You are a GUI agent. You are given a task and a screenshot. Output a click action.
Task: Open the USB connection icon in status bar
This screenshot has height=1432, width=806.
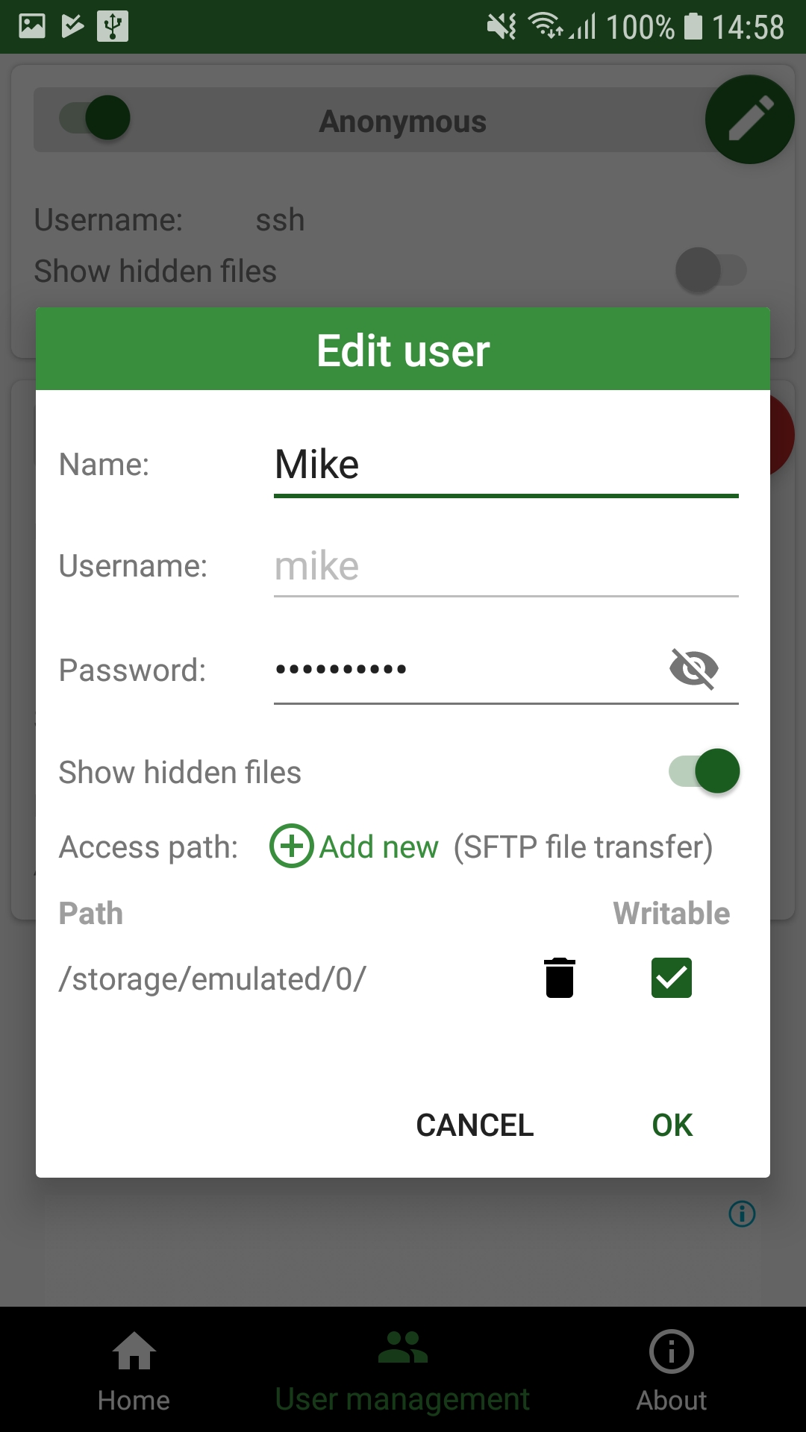(x=110, y=26)
